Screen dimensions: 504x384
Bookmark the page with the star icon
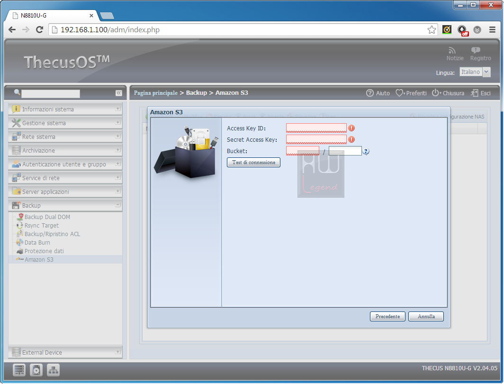[x=432, y=30]
